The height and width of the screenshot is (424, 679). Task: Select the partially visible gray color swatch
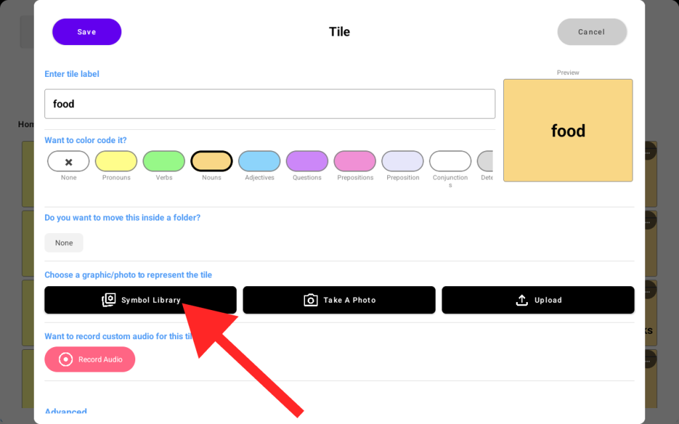pyautogui.click(x=486, y=161)
